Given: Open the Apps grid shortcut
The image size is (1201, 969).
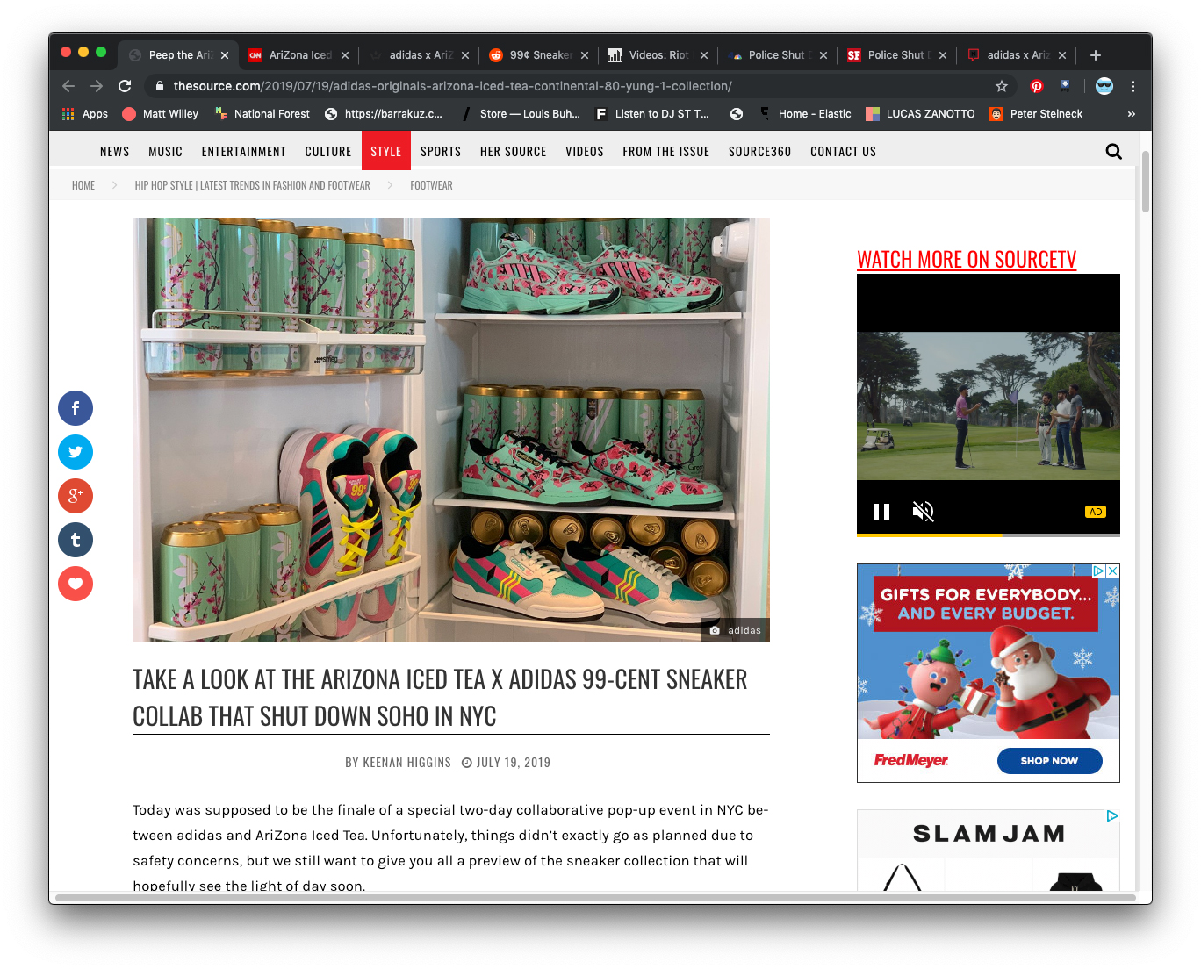Looking at the screenshot, I should tap(84, 114).
